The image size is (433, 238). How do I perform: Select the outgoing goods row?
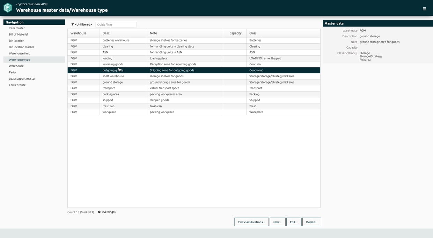coord(194,70)
